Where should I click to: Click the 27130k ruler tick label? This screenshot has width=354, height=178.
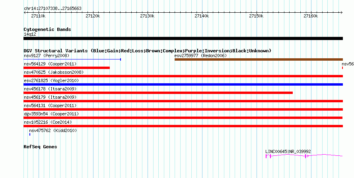click(147, 16)
